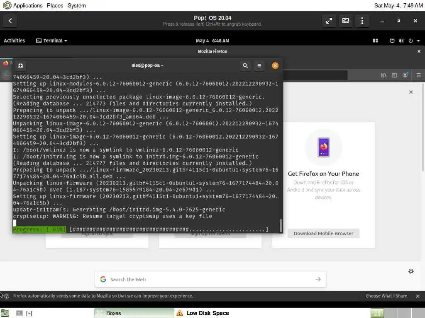Open the Boxes three-dot menu

(362, 21)
